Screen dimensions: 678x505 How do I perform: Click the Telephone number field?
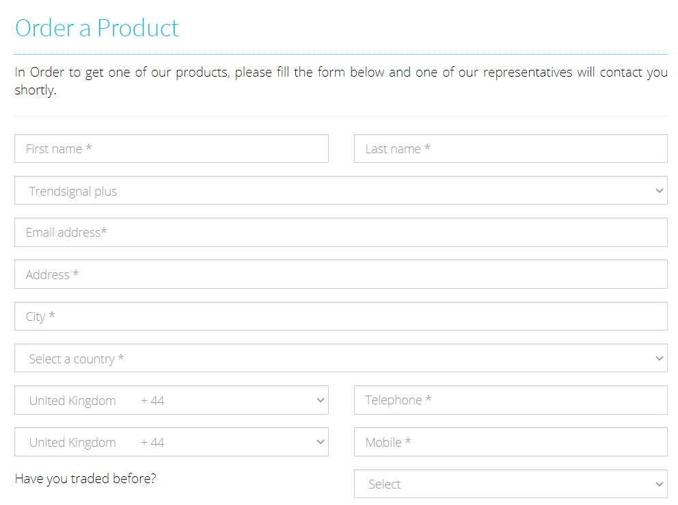pyautogui.click(x=511, y=400)
